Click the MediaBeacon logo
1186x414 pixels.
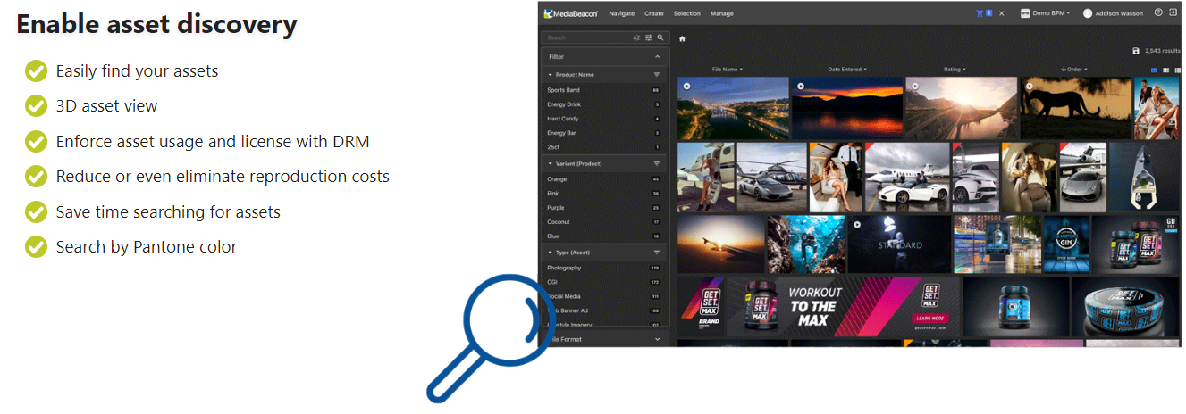click(x=572, y=13)
